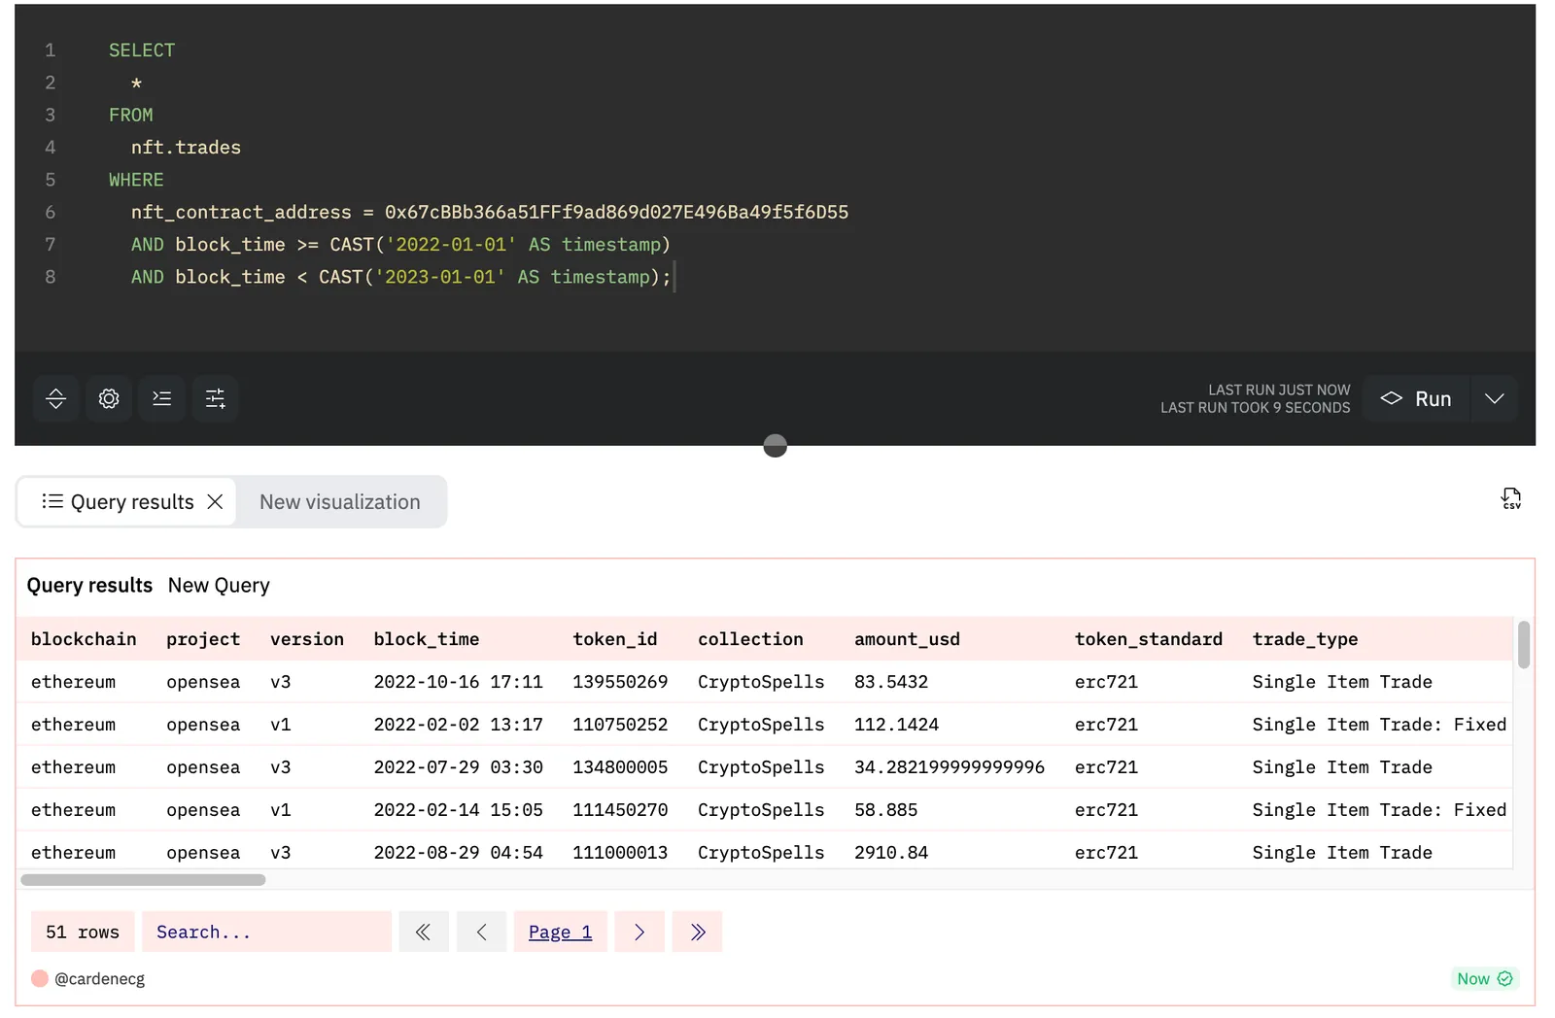Sort by the project column header
This screenshot has width=1555, height=1018.
[x=203, y=639]
